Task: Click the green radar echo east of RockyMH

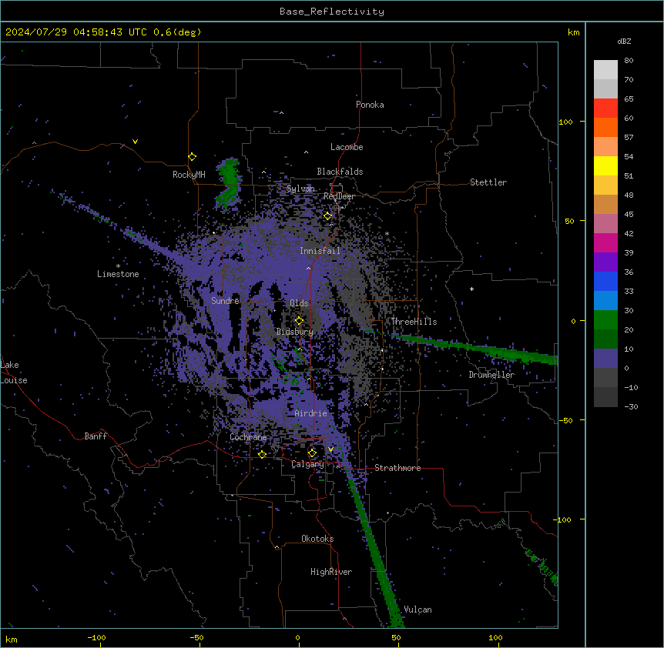Action: 229,183
